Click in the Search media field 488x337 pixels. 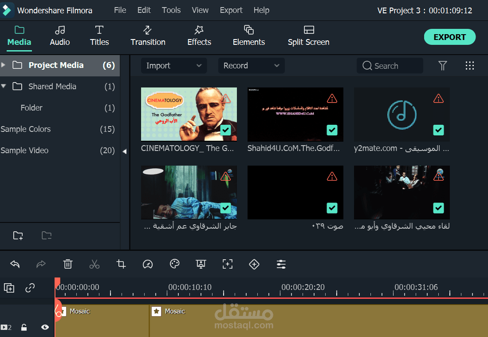[390, 66]
